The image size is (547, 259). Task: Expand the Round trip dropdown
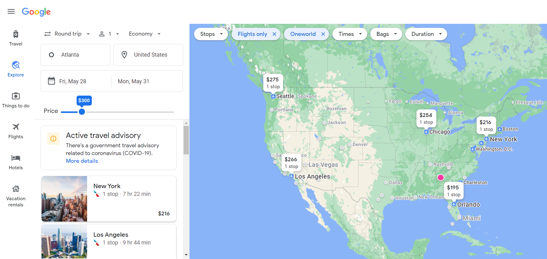(67, 34)
